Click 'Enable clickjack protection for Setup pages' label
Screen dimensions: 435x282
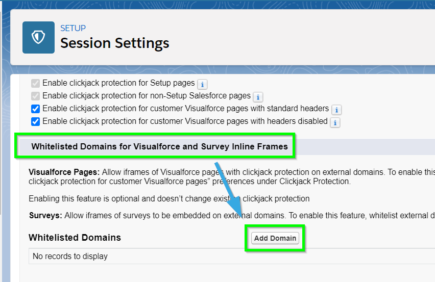[118, 83]
